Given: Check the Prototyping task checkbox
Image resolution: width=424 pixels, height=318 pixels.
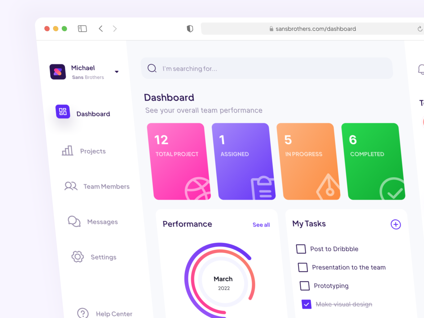Looking at the screenshot, I should (305, 286).
